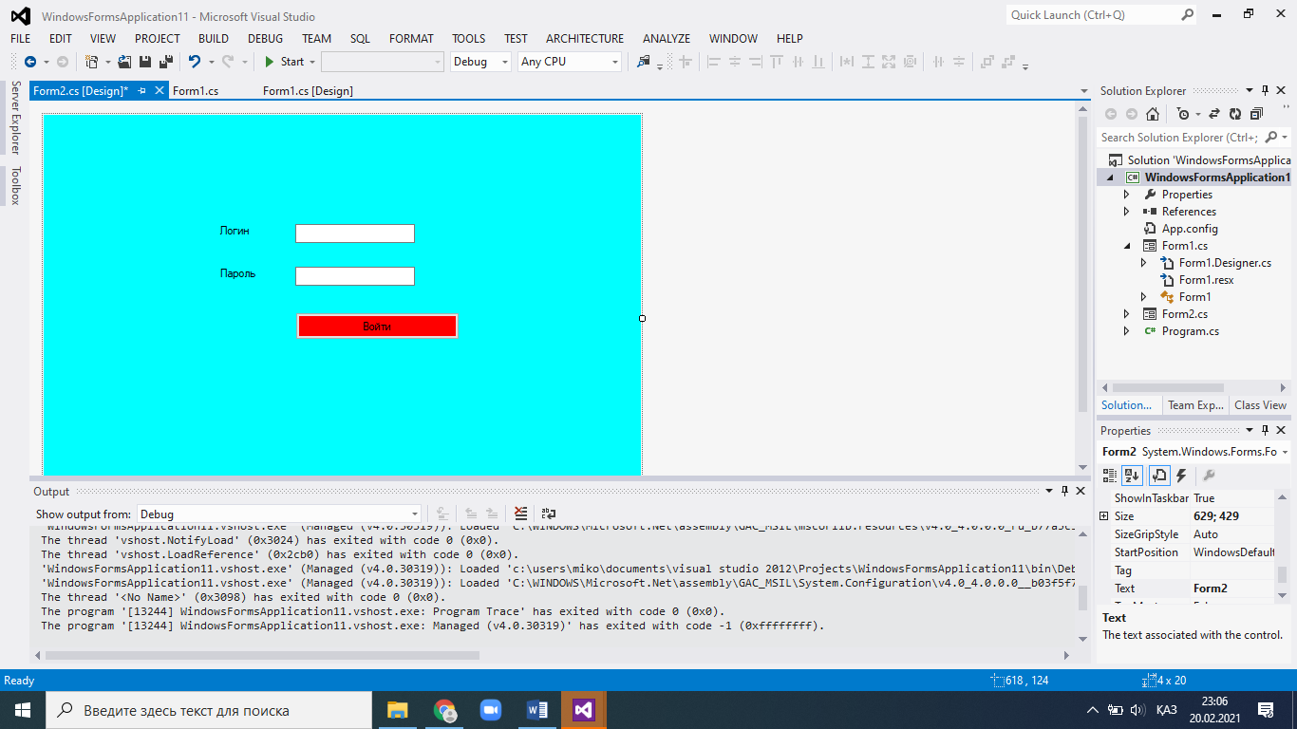The image size is (1297, 729).
Task: Save the current file with the floppy icon
Action: coord(145,62)
